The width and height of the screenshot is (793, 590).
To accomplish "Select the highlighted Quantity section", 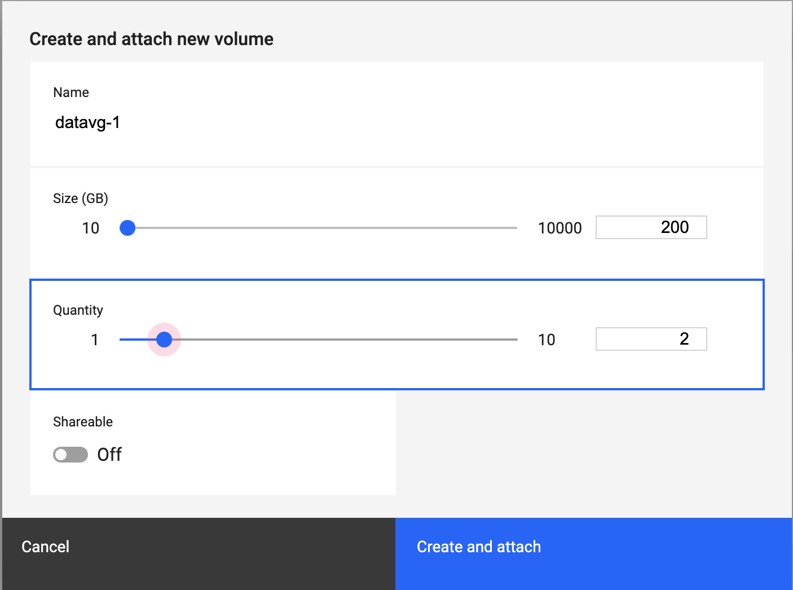I will [397, 334].
